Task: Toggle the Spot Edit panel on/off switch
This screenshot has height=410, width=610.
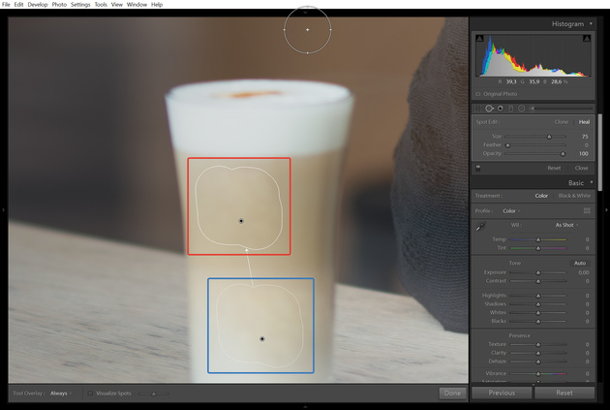Action: click(478, 169)
